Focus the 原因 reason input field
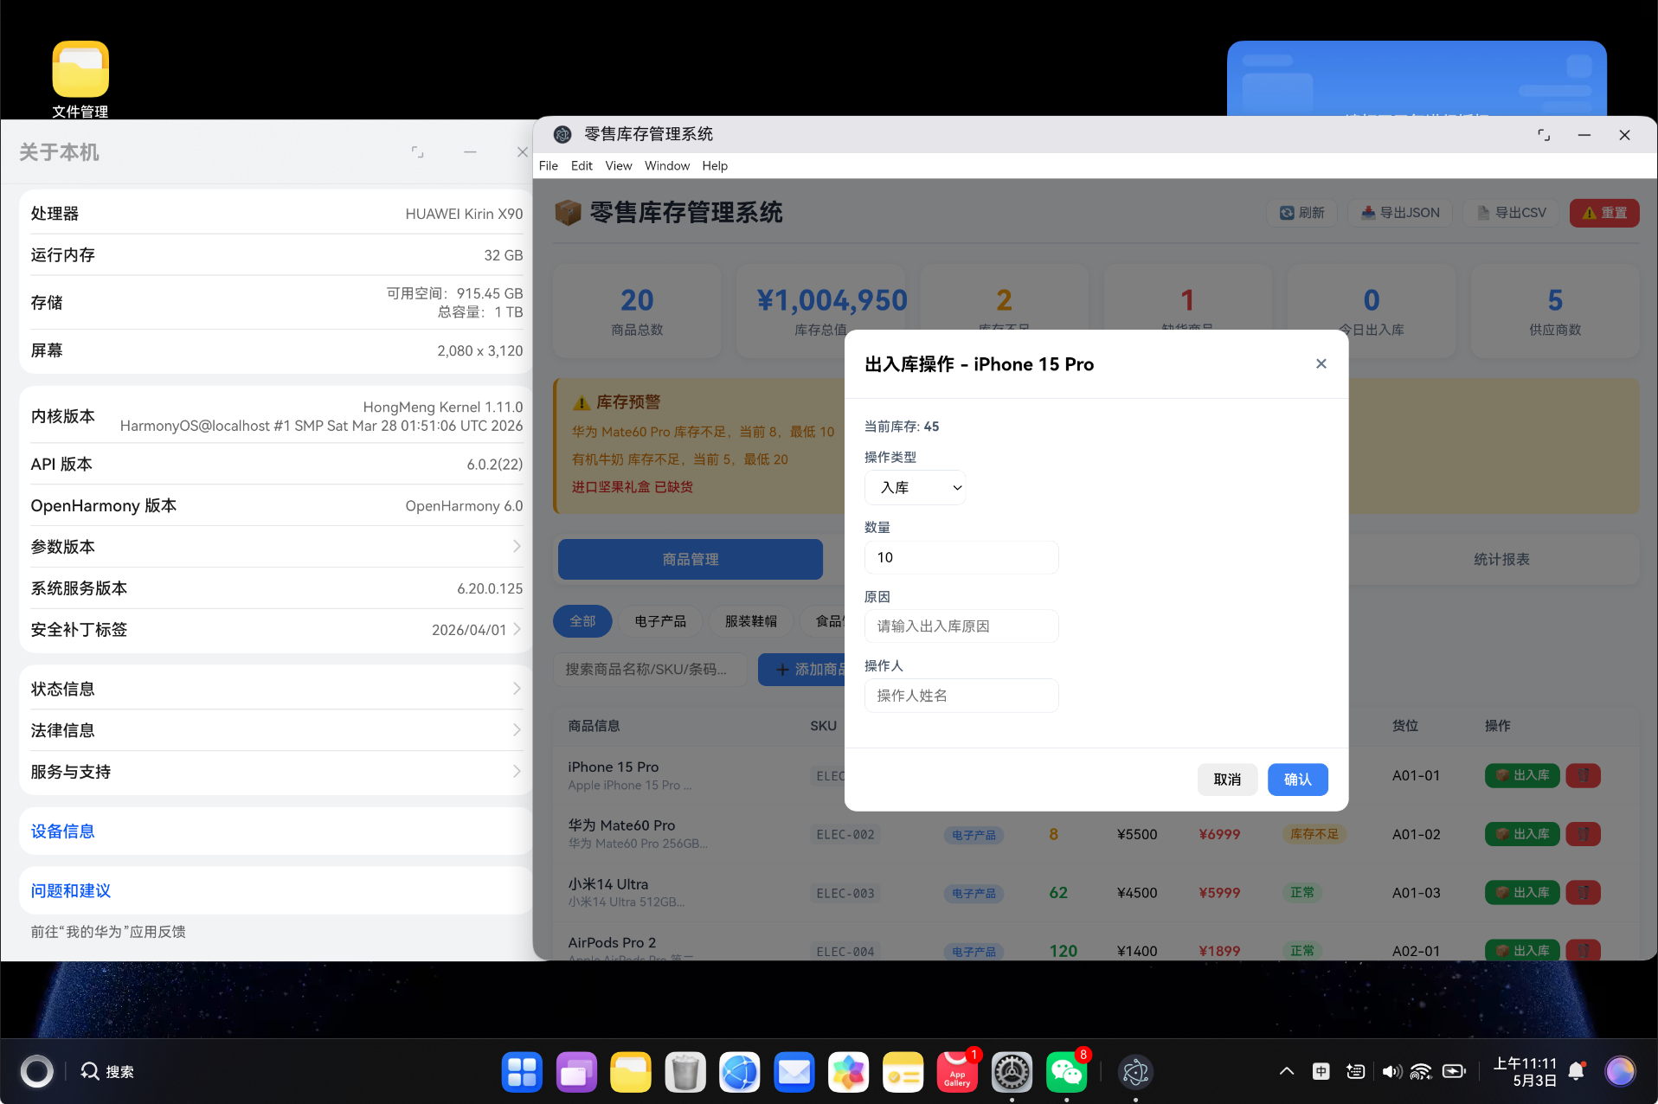Viewport: 1658px width, 1104px height. click(x=961, y=626)
